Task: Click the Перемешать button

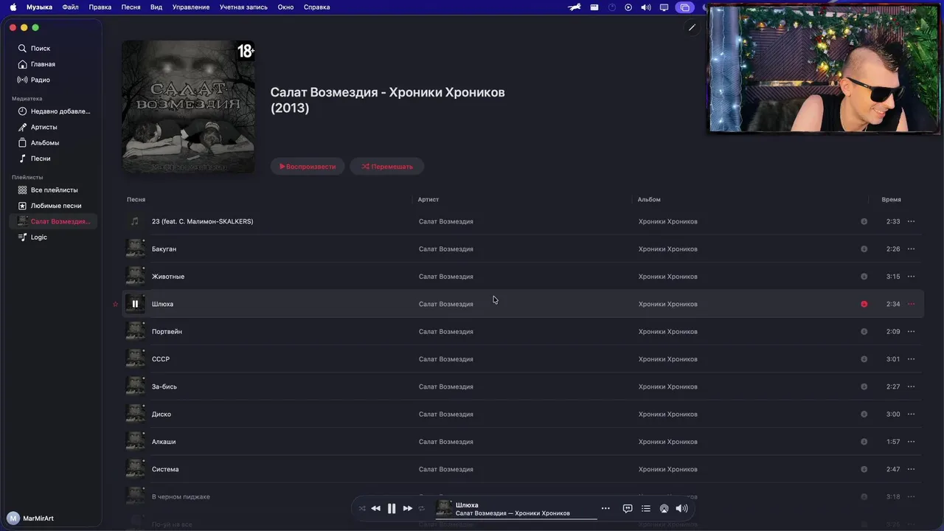Action: tap(387, 167)
